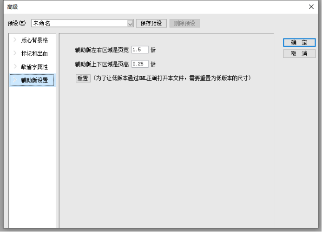Viewport: 322px width, 232px height.
Task: Click the 未命名 preset name box
Action: [x=79, y=23]
